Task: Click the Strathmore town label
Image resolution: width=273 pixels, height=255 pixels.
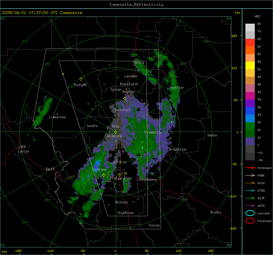Action: pos(148,180)
